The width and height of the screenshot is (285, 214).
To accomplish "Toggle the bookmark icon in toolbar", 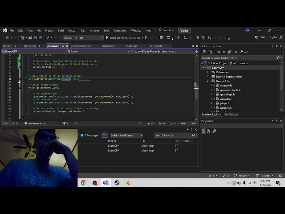I will [210, 37].
